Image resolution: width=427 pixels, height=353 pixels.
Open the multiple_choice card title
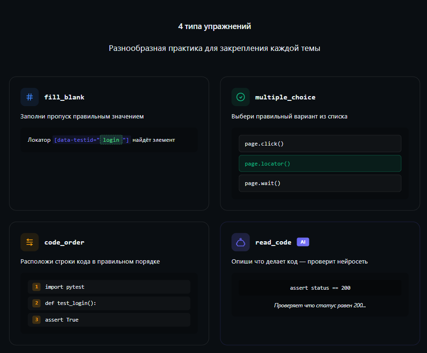(285, 97)
